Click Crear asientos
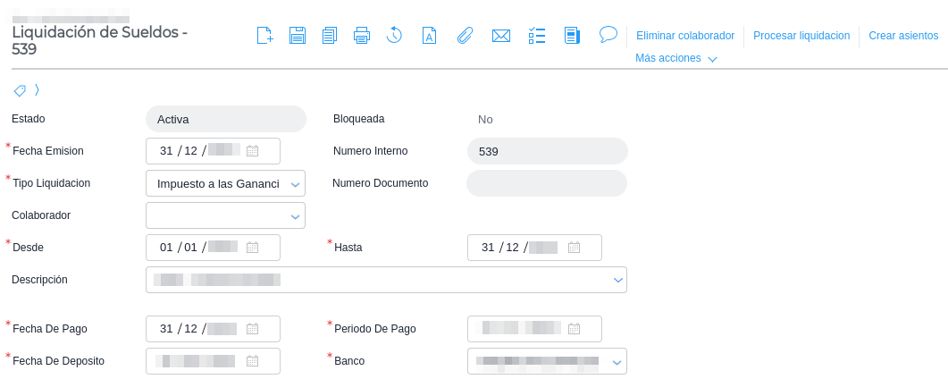 point(903,36)
